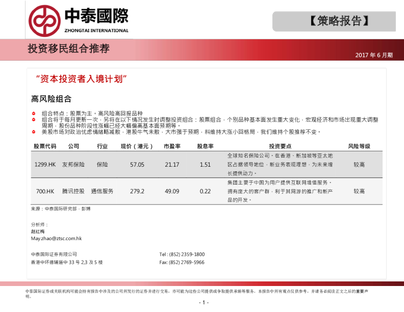Click the 友邦保险 company name

coord(73,165)
